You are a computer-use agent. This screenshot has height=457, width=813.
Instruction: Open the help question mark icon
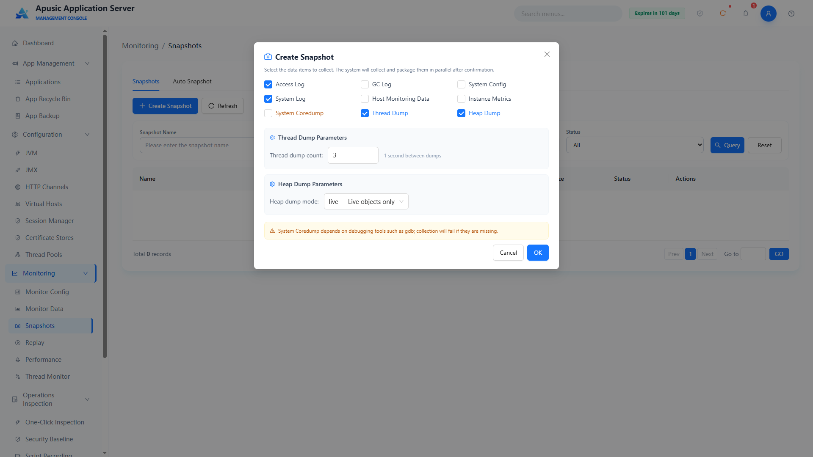[791, 14]
